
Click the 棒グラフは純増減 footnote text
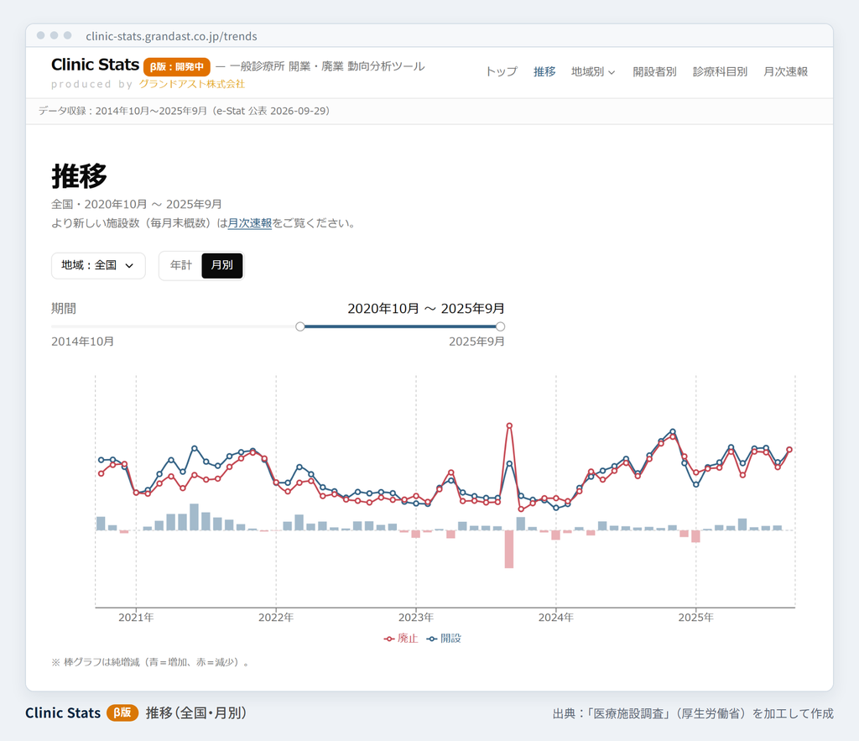(151, 662)
